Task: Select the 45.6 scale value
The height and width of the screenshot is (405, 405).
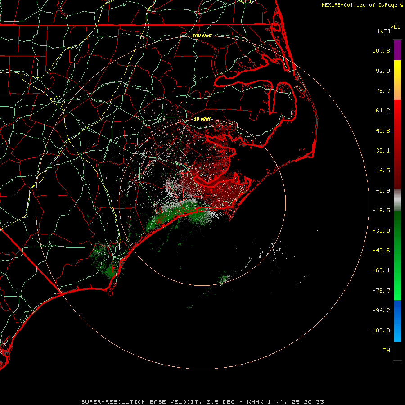Action: point(383,130)
